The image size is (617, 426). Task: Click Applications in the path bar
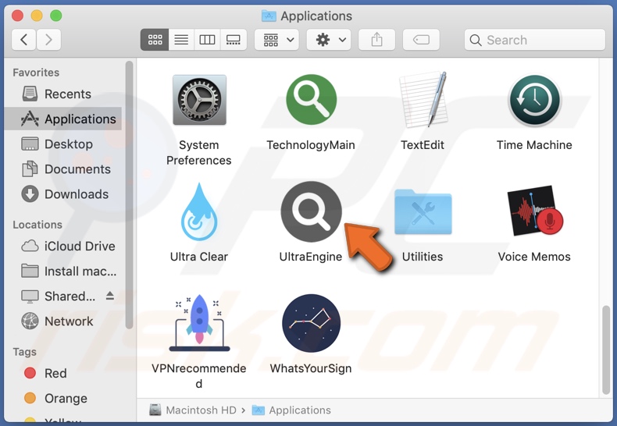click(291, 410)
